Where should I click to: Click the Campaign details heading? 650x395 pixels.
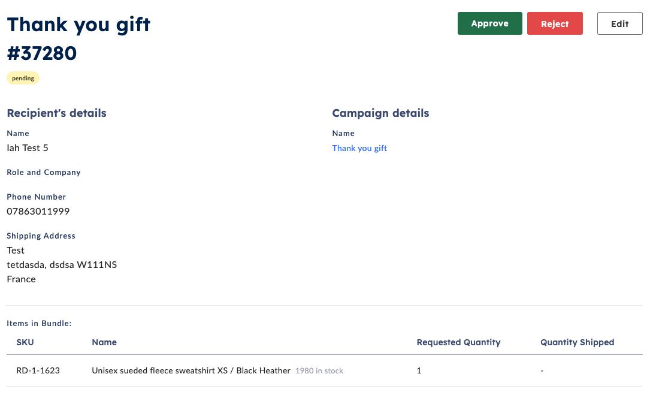[x=380, y=113]
